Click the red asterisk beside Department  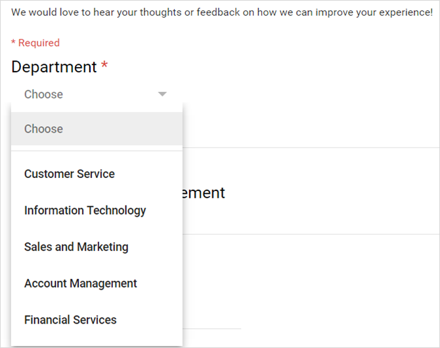pos(104,67)
